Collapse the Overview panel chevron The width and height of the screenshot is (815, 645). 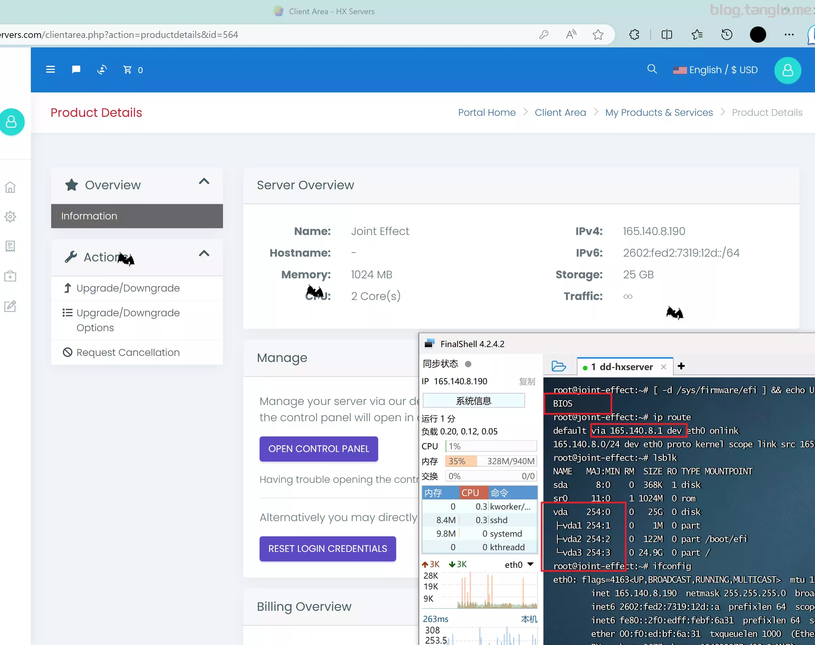point(204,181)
